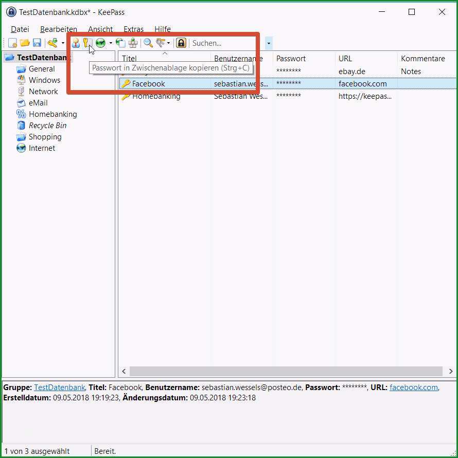Select the eMail group
458x458 pixels.
(38, 103)
